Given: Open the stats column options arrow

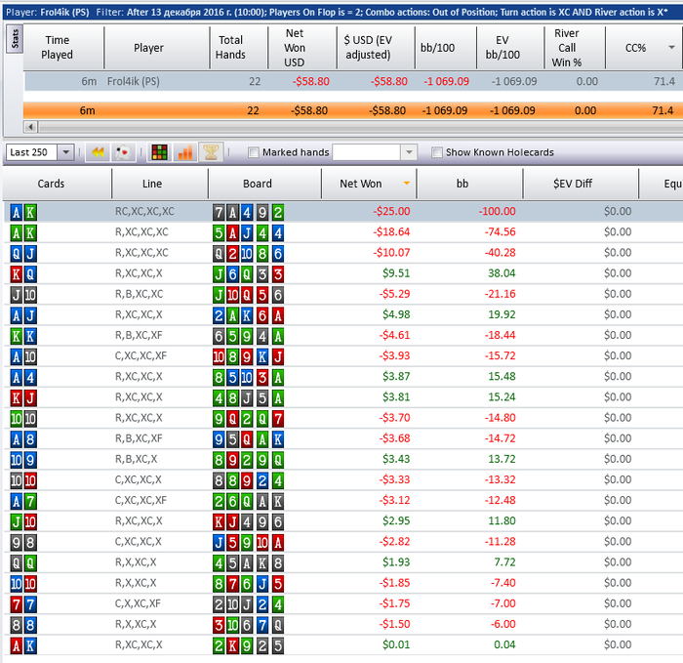Looking at the screenshot, I should coord(671,47).
